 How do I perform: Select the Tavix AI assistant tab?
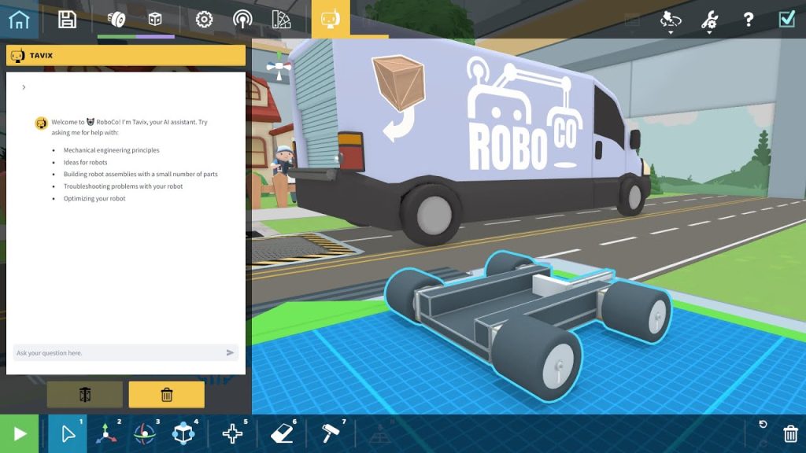tap(331, 19)
